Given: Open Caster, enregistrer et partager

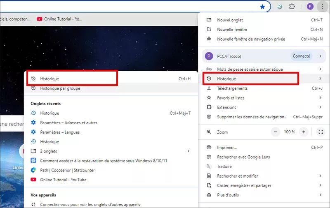Looking at the screenshot, I should (x=264, y=185).
